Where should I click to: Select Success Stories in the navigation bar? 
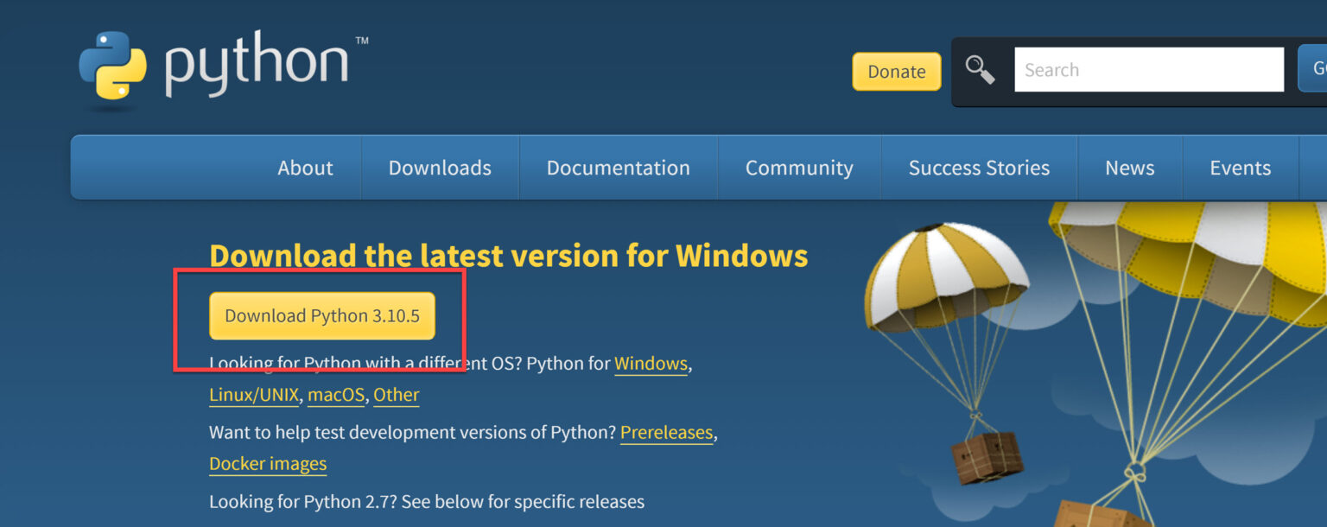[979, 168]
